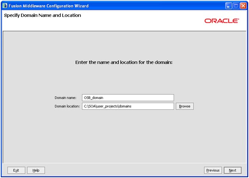Close the Configuration Wizard window
Screen dimensions: 249x178
click(243, 6)
